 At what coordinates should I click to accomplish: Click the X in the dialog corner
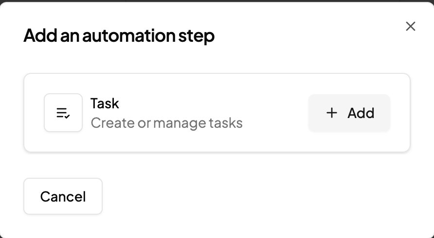tap(411, 26)
